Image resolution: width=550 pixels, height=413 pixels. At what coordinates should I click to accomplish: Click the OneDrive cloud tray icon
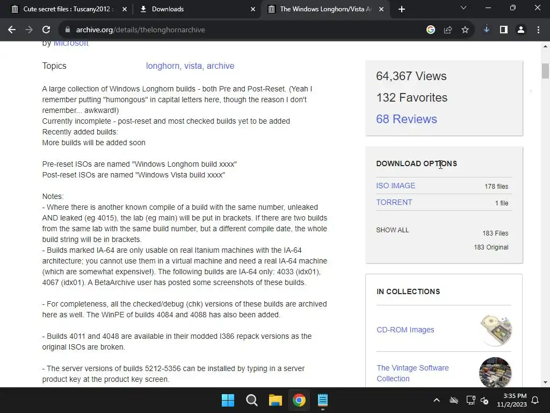click(x=454, y=400)
